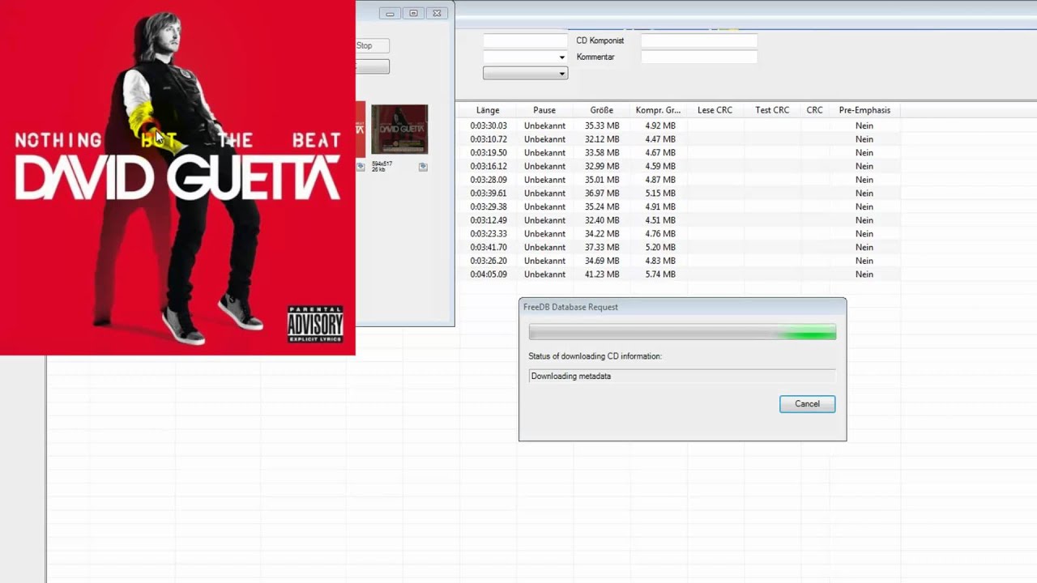Select the track length 0:03:16.12
This screenshot has width=1037, height=583.
point(489,166)
